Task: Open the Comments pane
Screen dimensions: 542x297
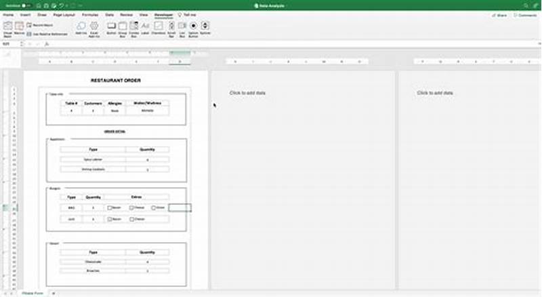Action: (x=525, y=15)
